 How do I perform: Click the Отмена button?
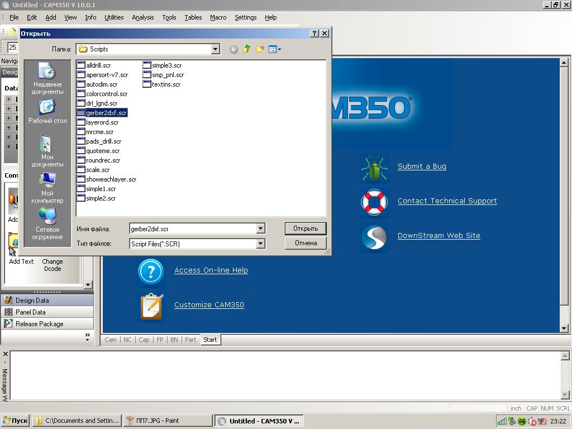click(306, 243)
